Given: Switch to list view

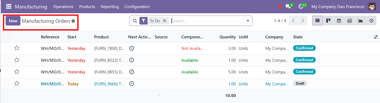Looking at the screenshot, I should pyautogui.click(x=318, y=21).
